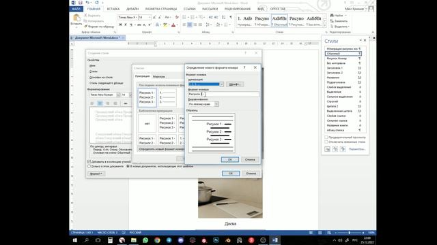Click the Шрифт... button
This screenshot has height=245, width=437.
(x=235, y=84)
